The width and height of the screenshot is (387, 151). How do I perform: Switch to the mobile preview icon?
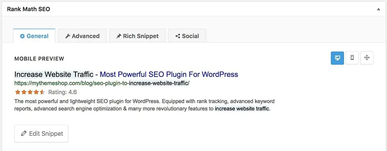(352, 58)
